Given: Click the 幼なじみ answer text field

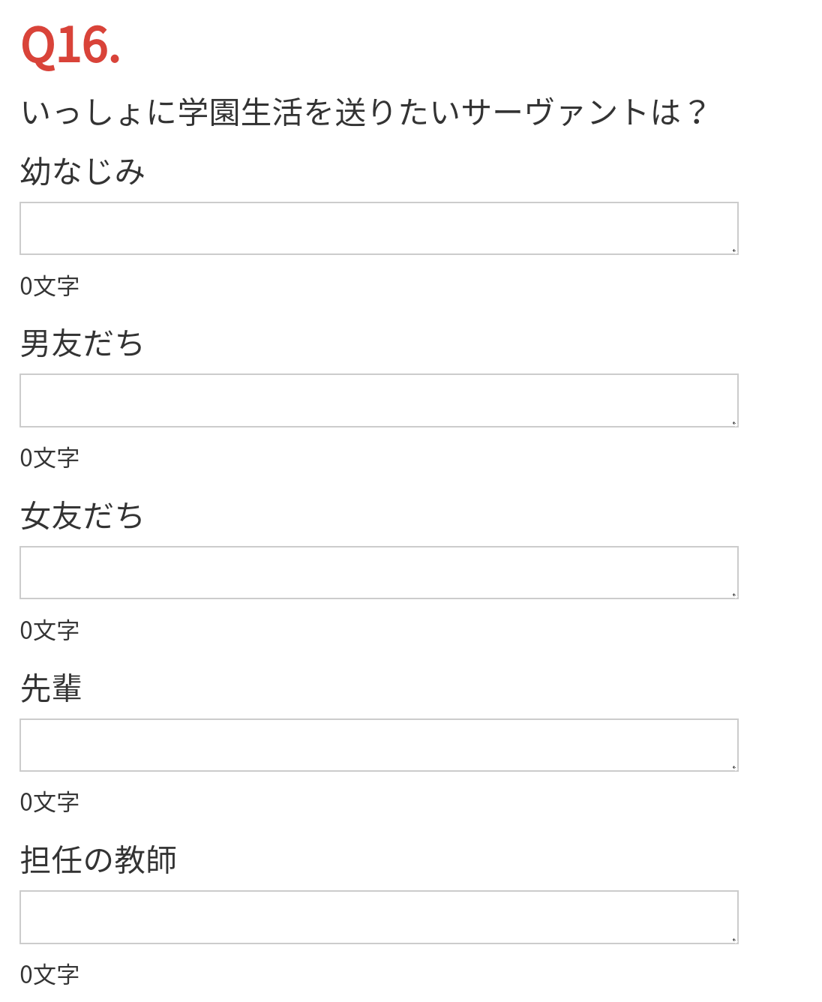Looking at the screenshot, I should click(x=379, y=228).
